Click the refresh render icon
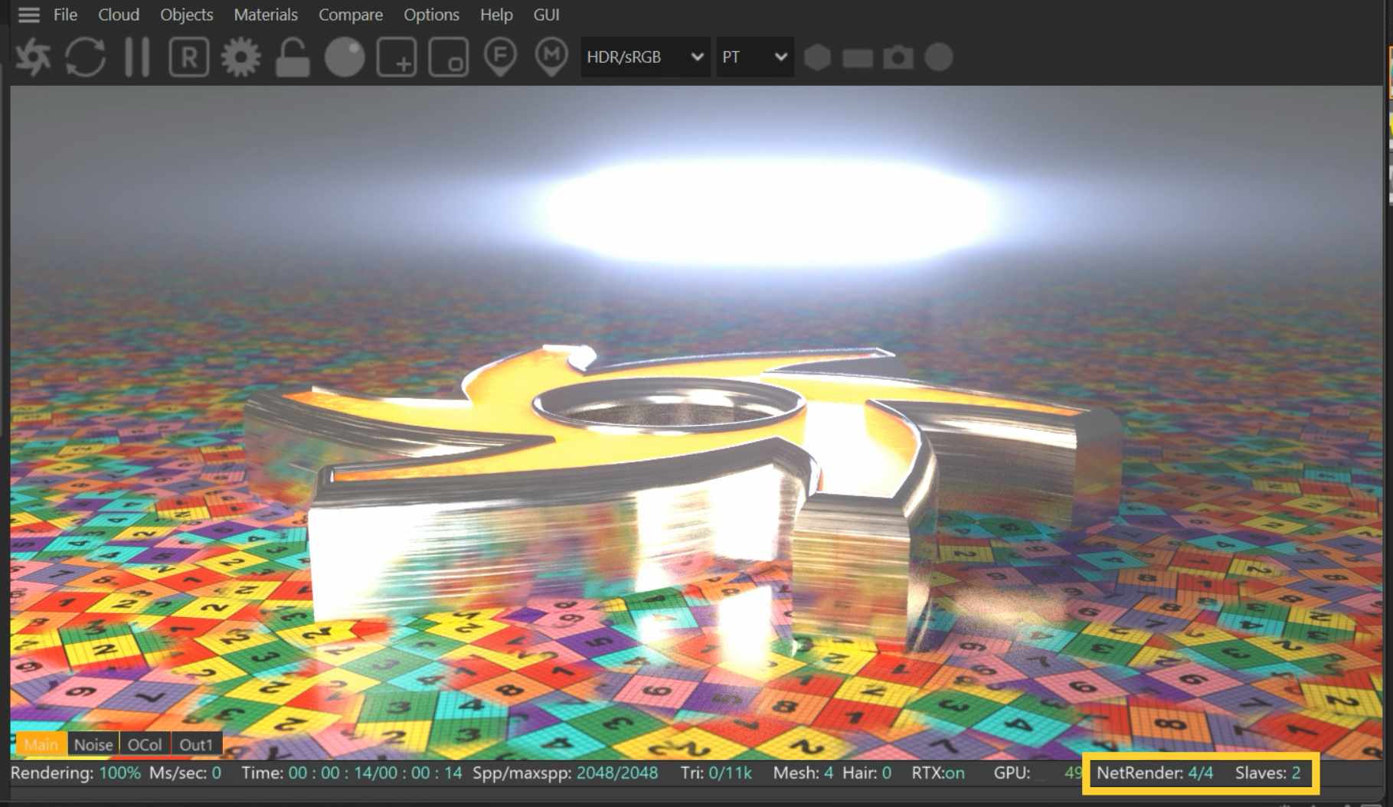The width and height of the screenshot is (1393, 807). [x=84, y=57]
